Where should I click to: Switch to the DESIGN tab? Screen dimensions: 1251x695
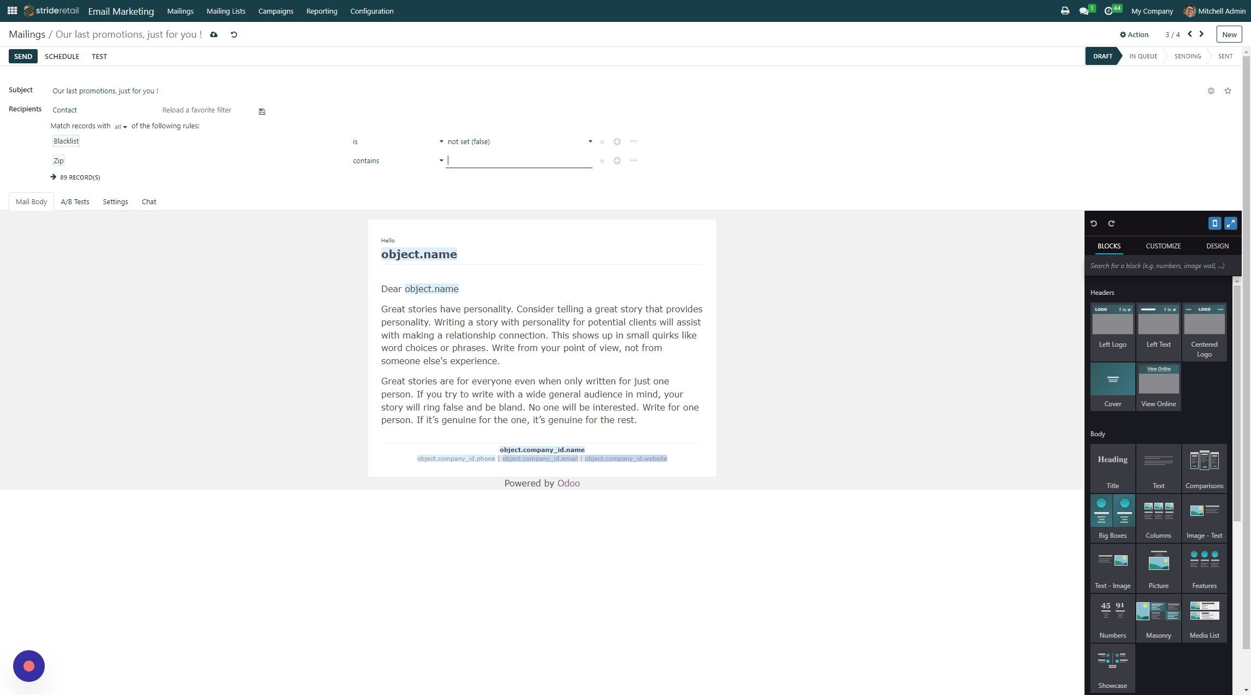point(1217,246)
